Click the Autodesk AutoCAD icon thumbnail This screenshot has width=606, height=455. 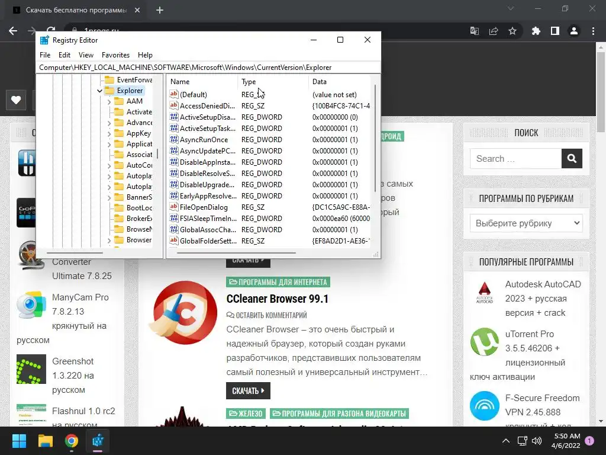pyautogui.click(x=484, y=293)
